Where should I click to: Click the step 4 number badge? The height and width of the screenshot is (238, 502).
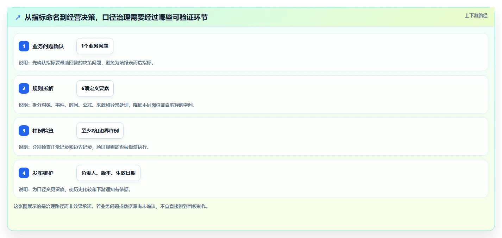[24, 173]
